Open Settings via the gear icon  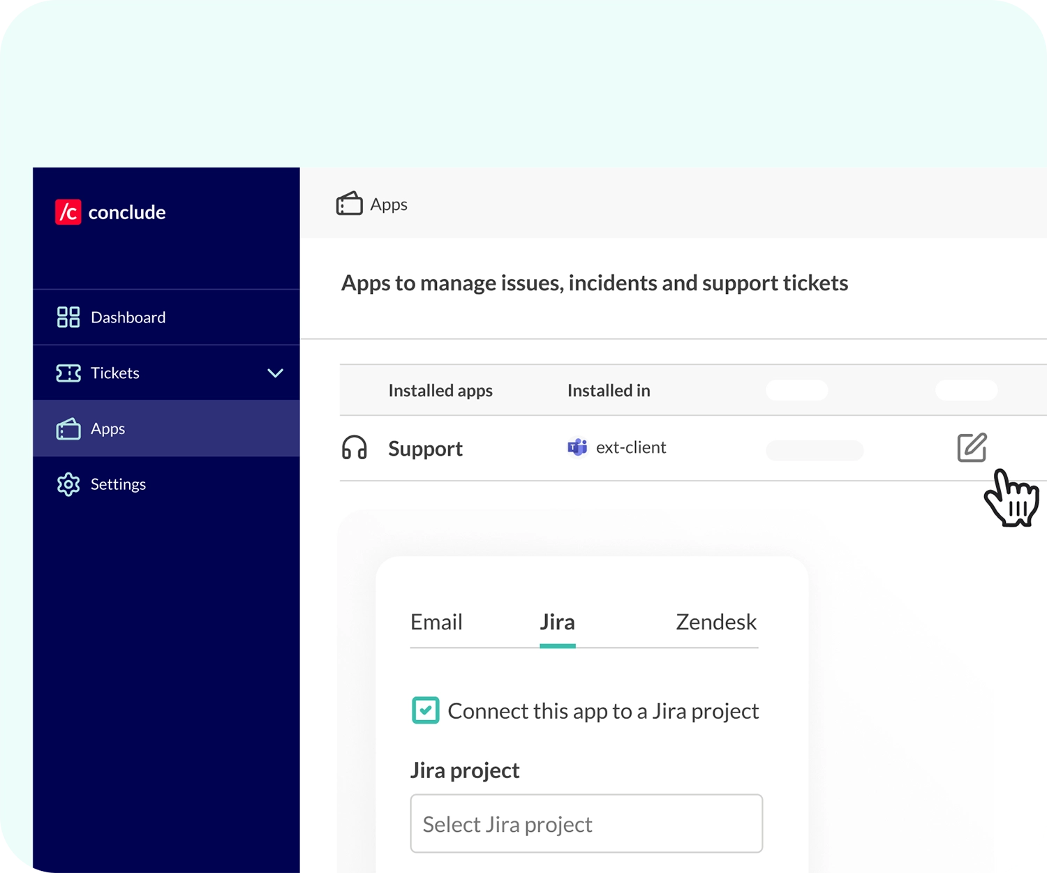68,484
